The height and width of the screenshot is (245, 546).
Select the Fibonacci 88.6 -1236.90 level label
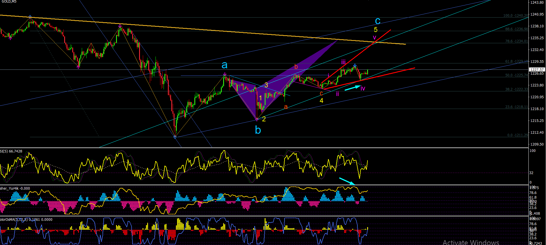pos(517,29)
